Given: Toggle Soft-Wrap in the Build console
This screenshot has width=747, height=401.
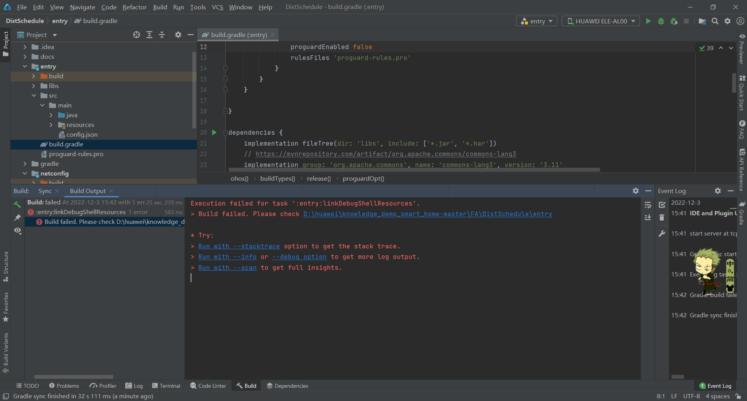Looking at the screenshot, I should click(x=648, y=205).
